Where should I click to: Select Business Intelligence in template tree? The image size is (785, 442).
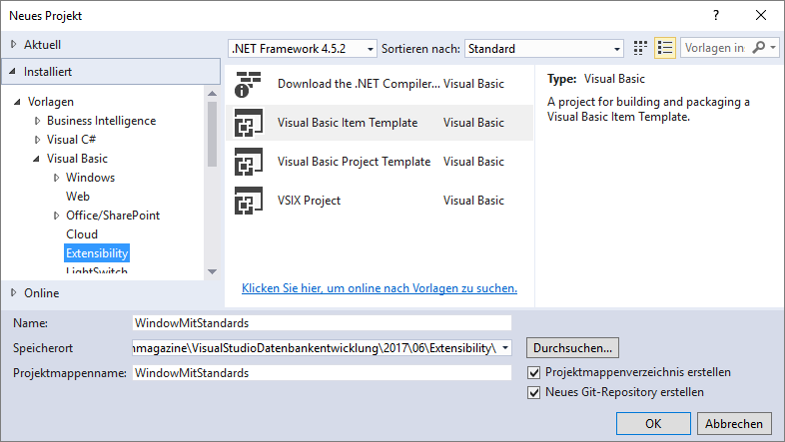[101, 121]
